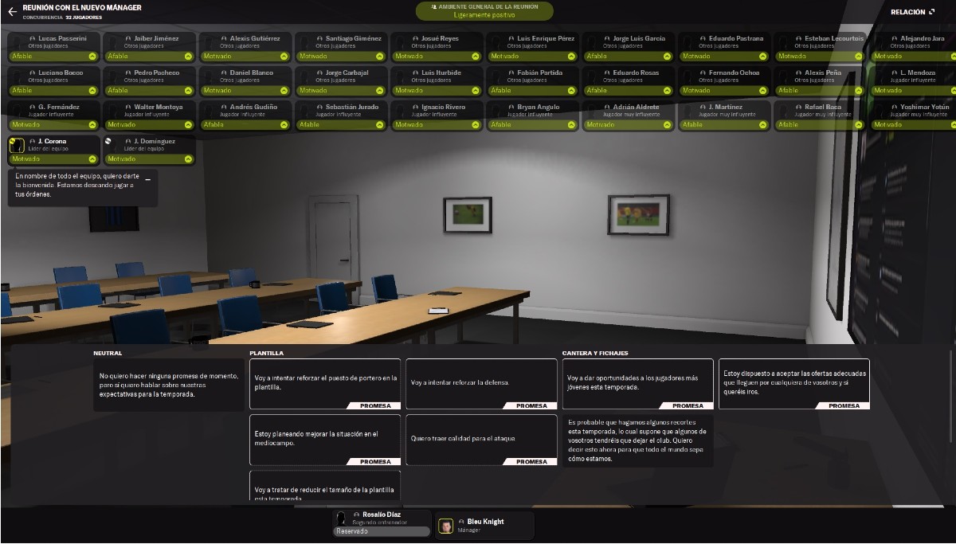Viewport: 956px width, 544px height.
Task: Select the promise to strengthen the defense
Action: point(480,383)
